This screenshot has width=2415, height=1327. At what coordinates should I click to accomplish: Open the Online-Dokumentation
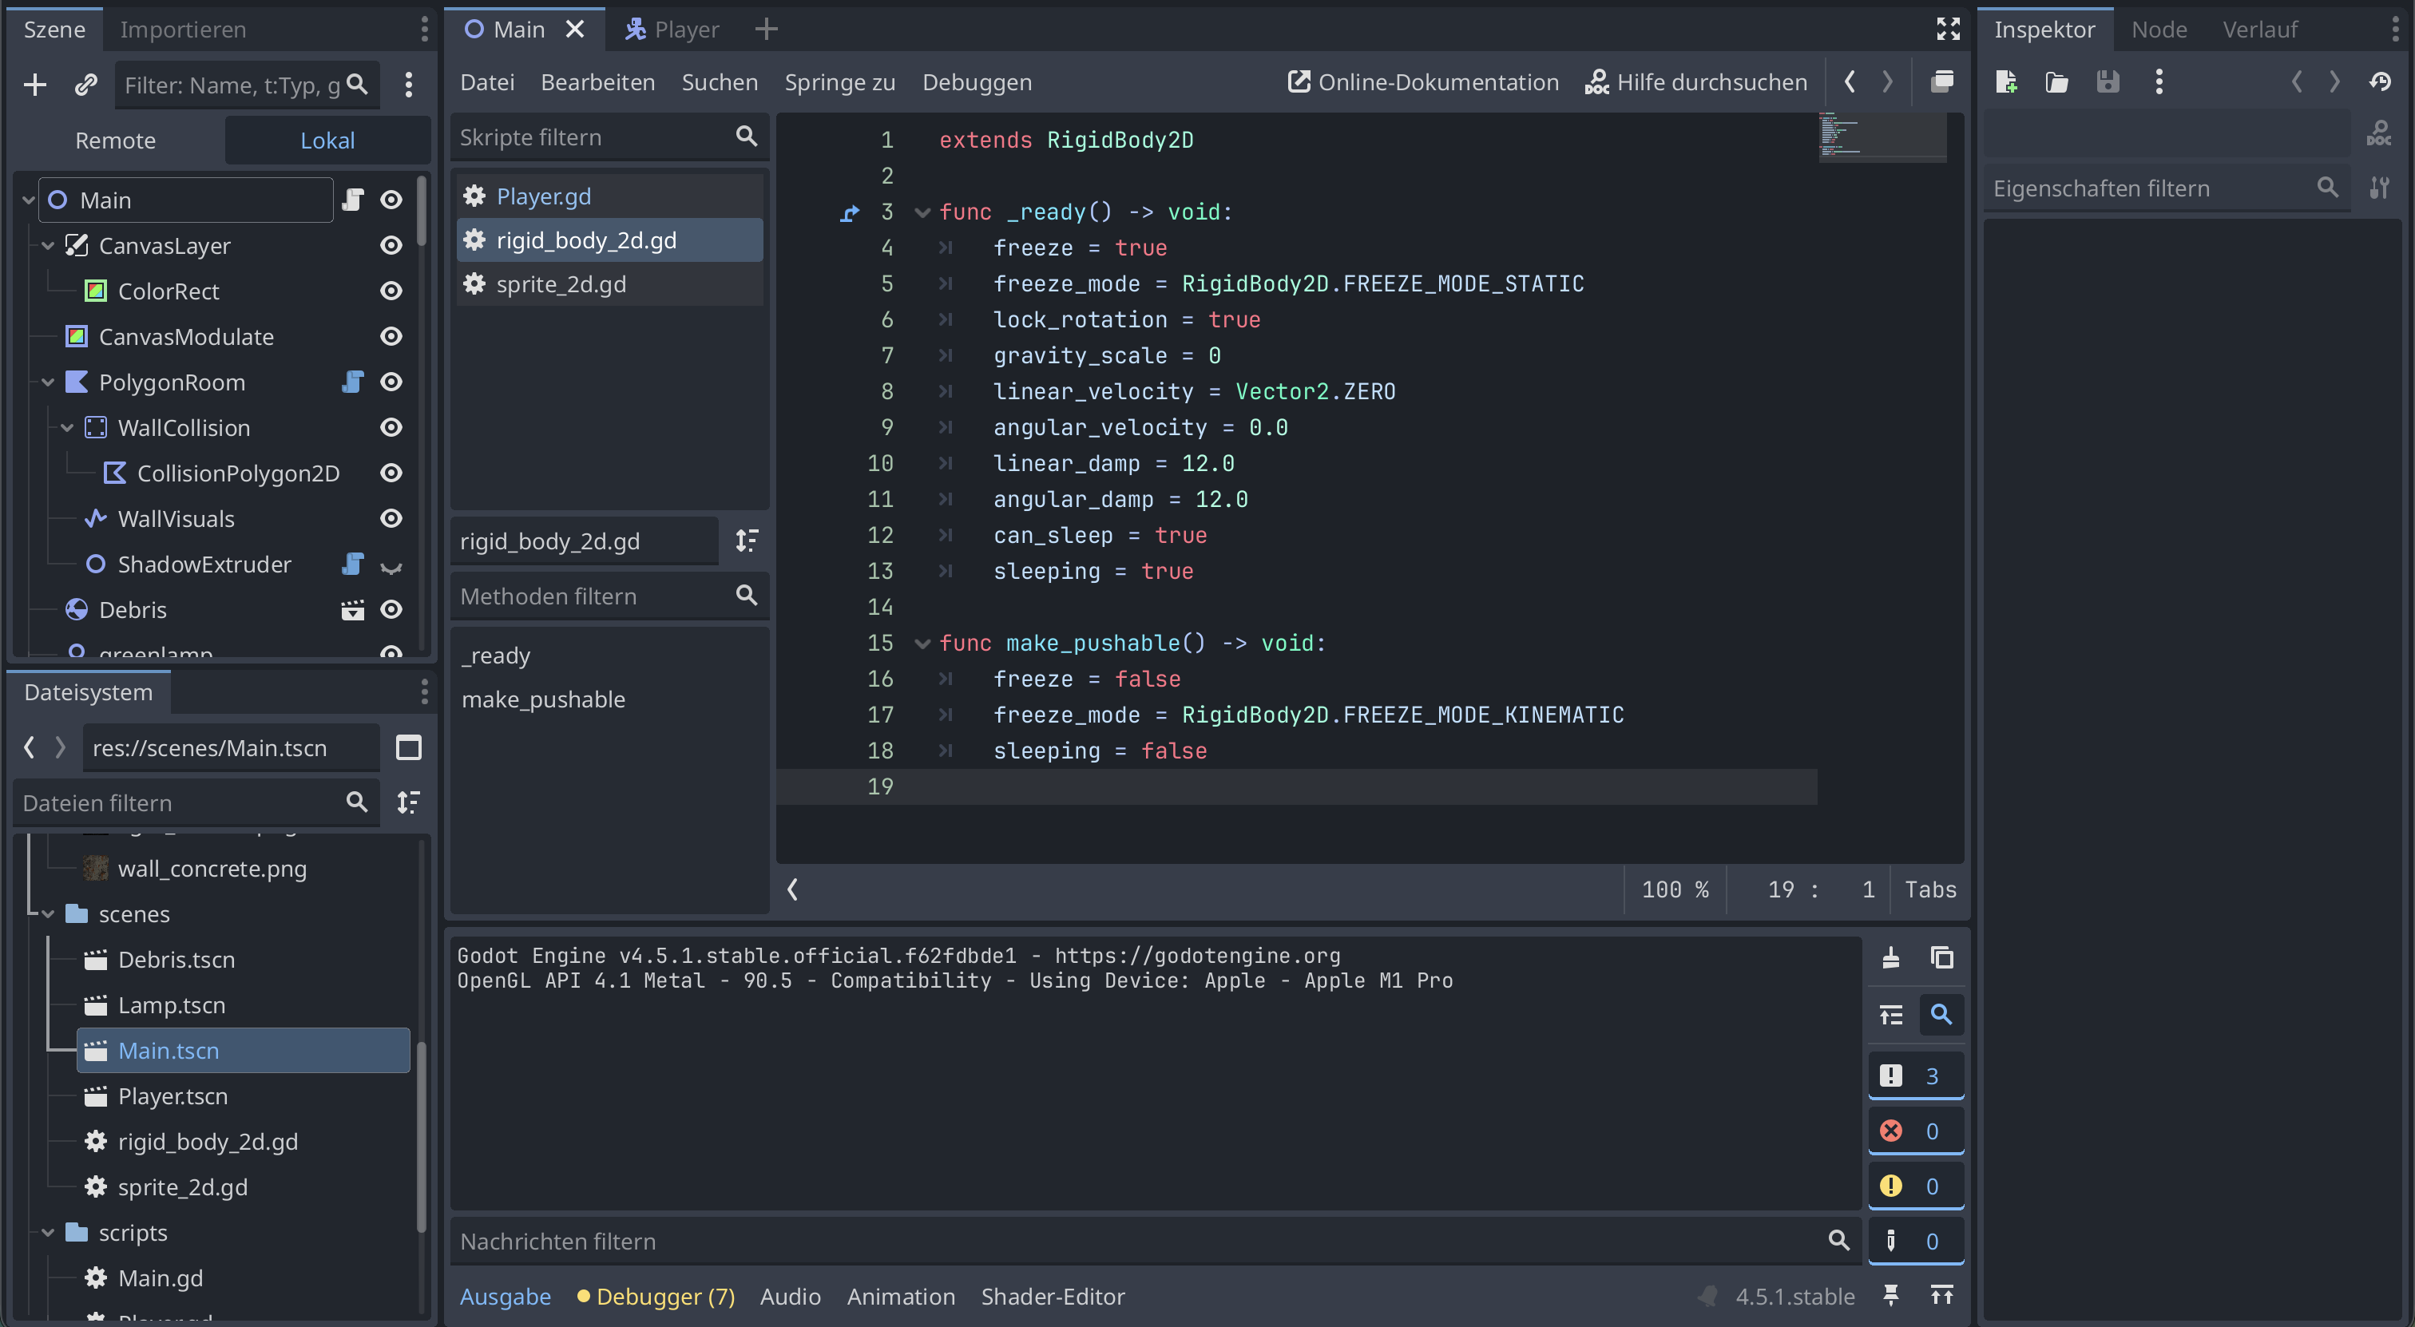pos(1422,81)
